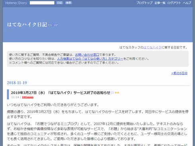Screen dimensions: 195x146
Task: Click the keyword 掲題 in the article
Action: point(10,112)
